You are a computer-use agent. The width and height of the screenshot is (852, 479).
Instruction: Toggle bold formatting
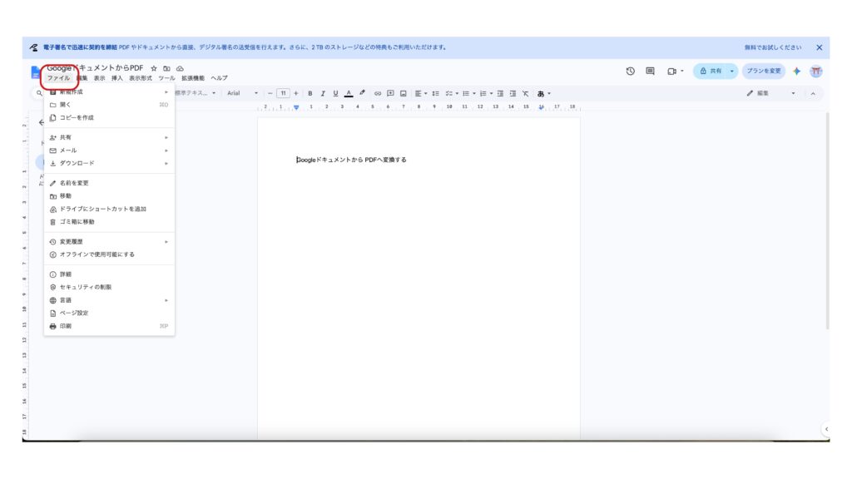coord(310,93)
